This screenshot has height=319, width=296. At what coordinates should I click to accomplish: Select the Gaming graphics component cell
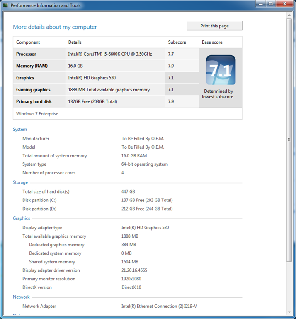click(39, 90)
